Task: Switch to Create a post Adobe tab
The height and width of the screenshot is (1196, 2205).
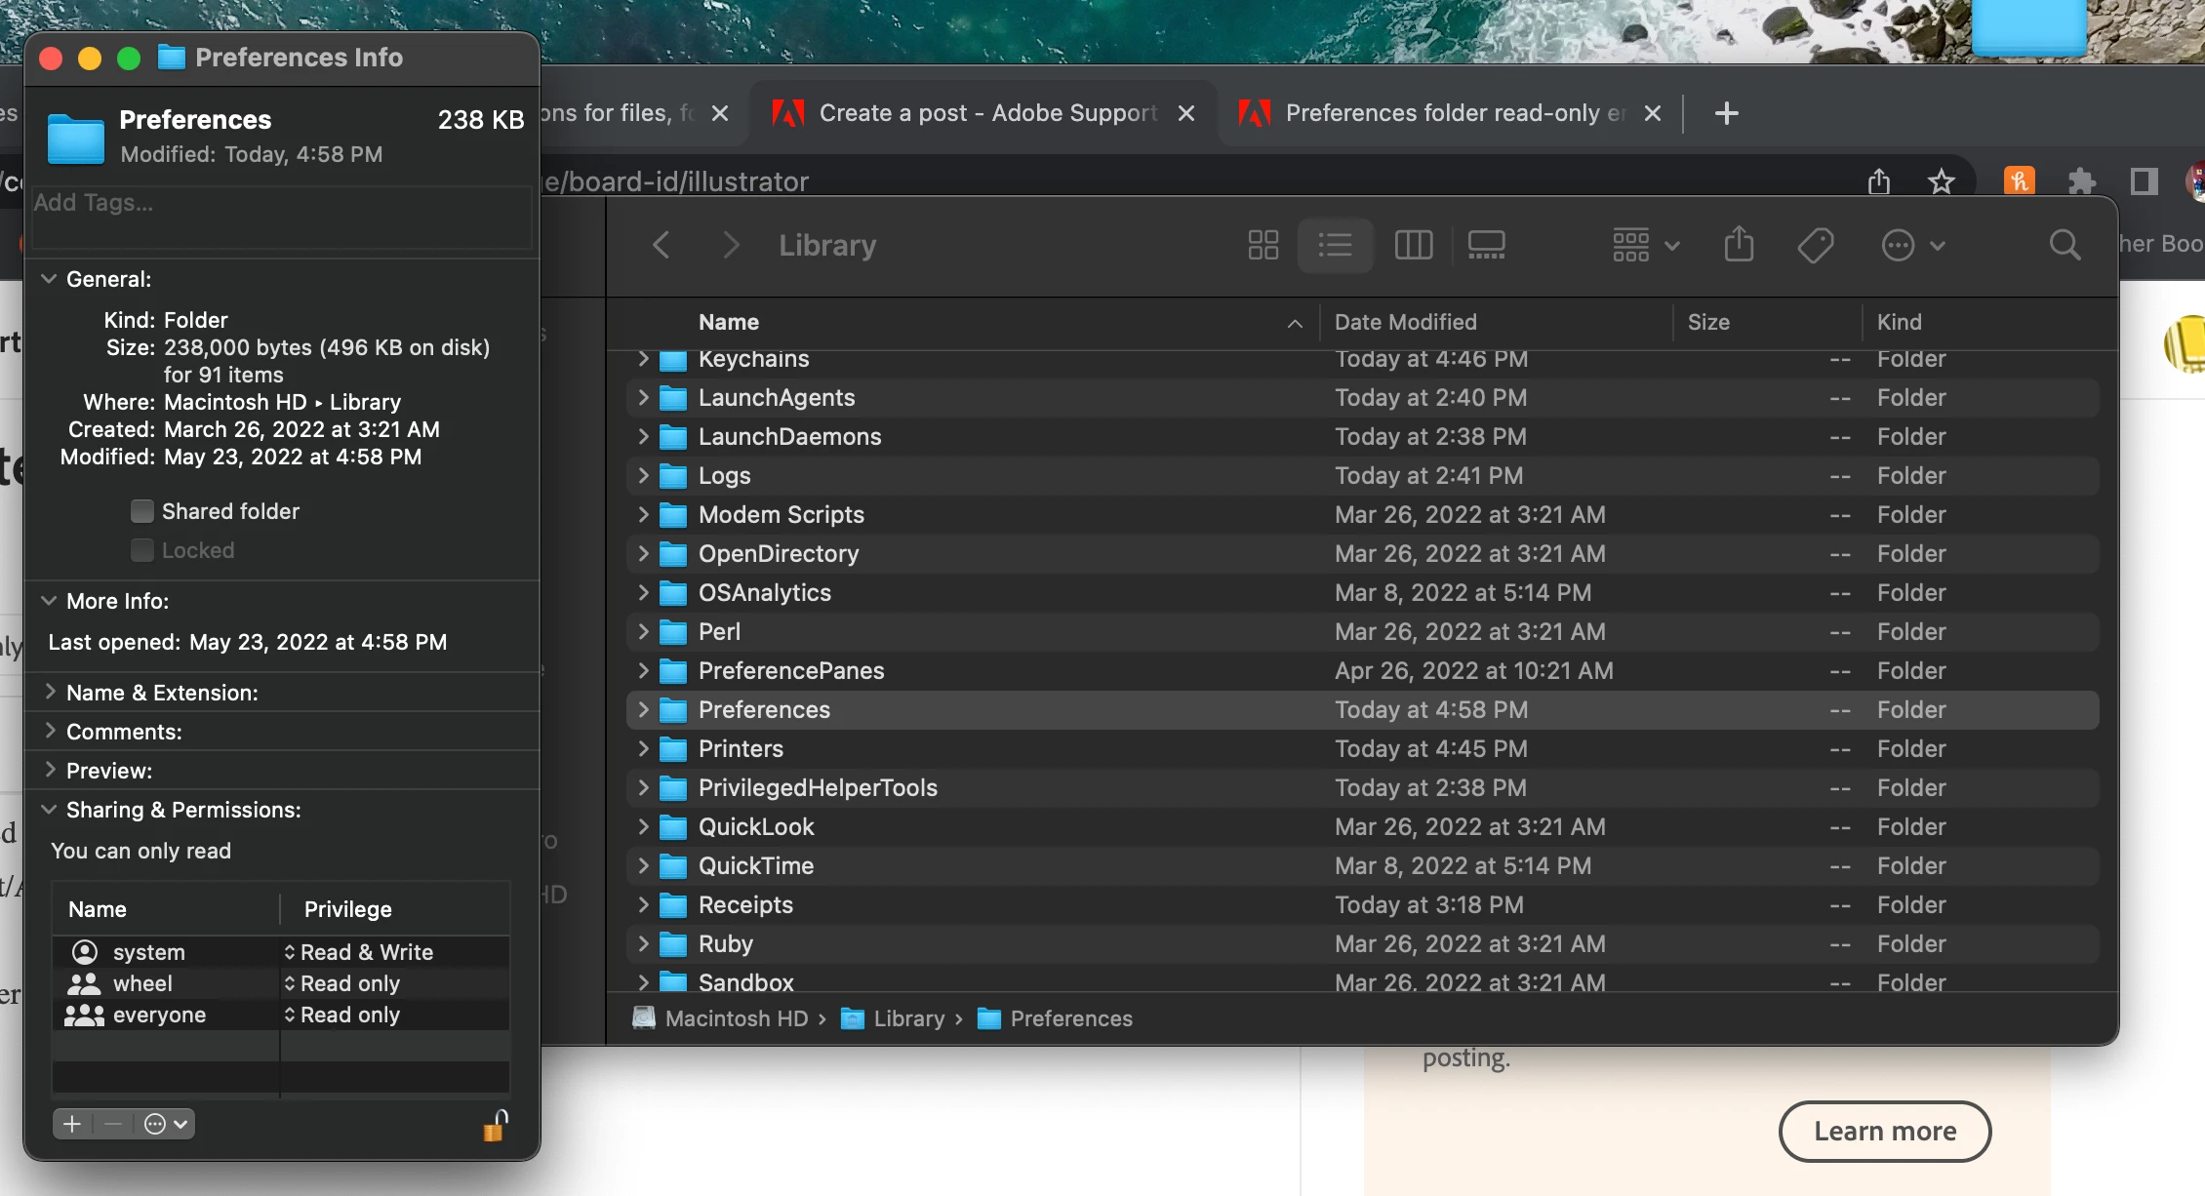Action: (985, 113)
